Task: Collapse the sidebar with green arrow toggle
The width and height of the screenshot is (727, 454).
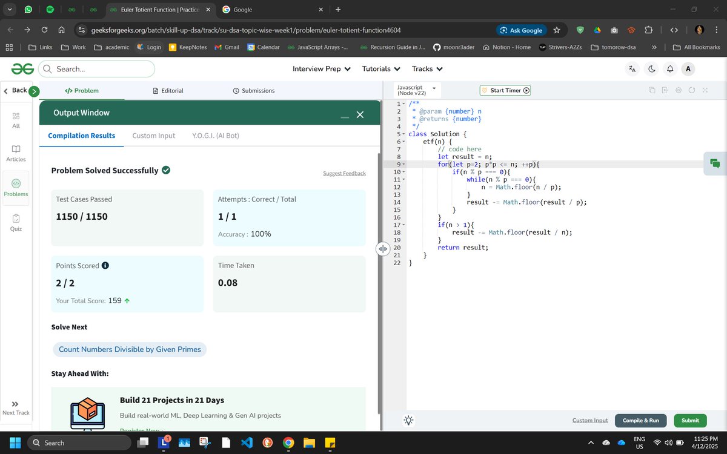Action: pyautogui.click(x=34, y=91)
